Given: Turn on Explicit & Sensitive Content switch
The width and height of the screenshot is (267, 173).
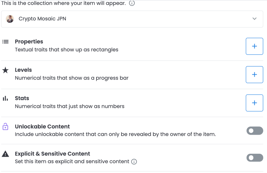Looking at the screenshot, I should (x=254, y=158).
